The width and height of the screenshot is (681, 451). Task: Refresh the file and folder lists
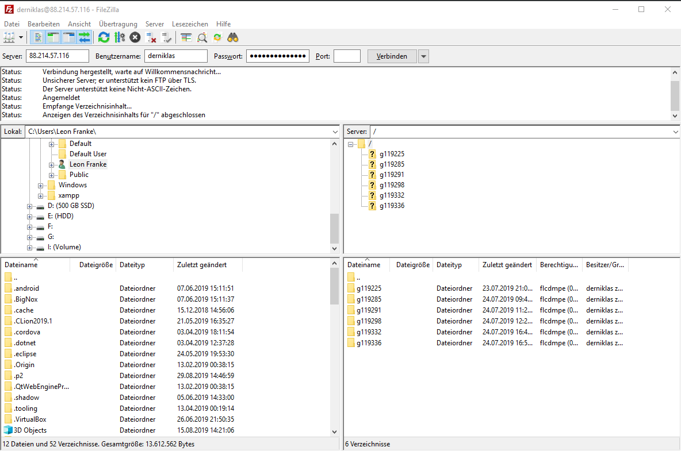tap(104, 38)
